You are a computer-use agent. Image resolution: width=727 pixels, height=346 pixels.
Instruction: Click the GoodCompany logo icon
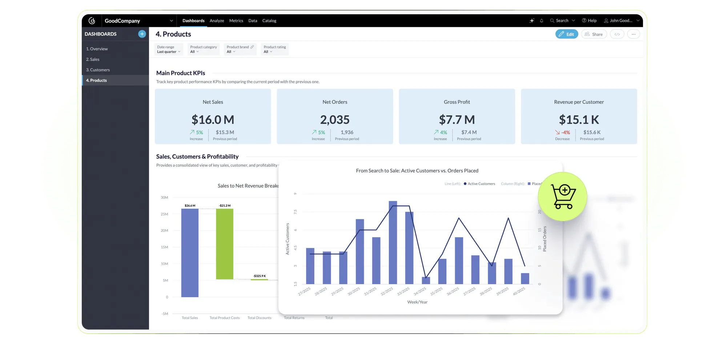coord(92,21)
